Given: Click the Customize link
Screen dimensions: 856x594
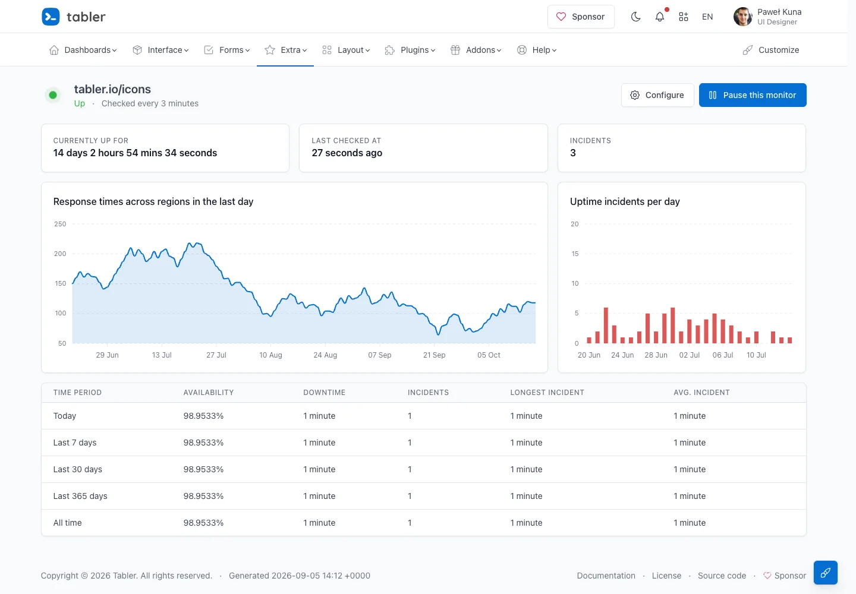Looking at the screenshot, I should (771, 50).
